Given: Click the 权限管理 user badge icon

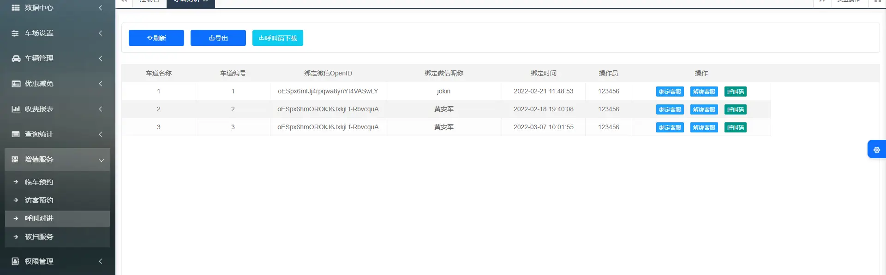Looking at the screenshot, I should point(16,261).
